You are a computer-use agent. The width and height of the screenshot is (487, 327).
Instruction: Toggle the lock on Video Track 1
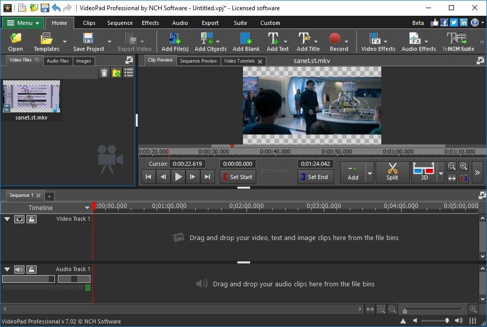32,219
